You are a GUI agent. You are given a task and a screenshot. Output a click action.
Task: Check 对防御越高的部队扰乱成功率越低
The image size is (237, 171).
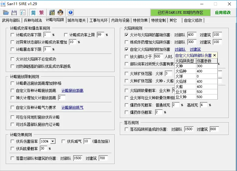[x=12, y=66]
